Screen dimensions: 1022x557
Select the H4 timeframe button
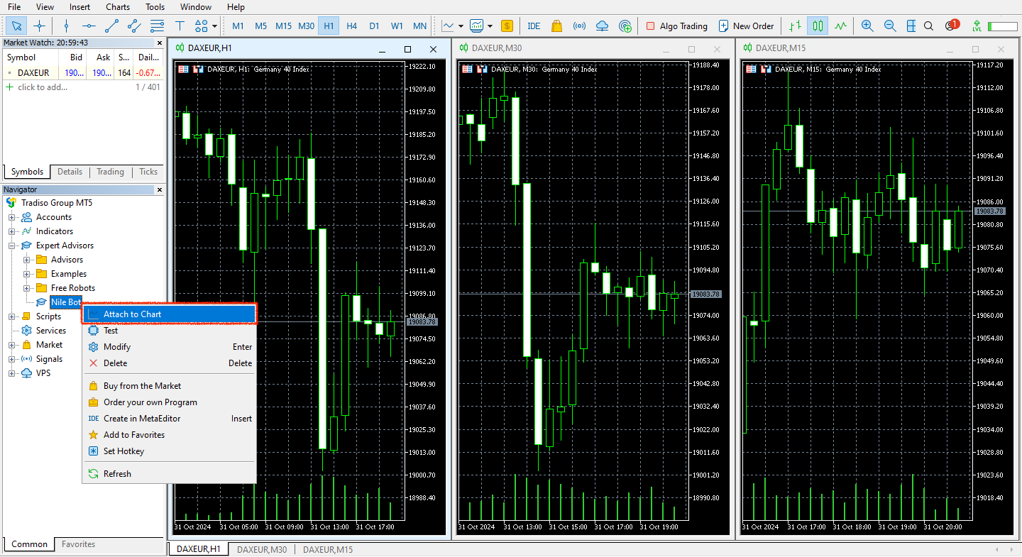point(351,26)
